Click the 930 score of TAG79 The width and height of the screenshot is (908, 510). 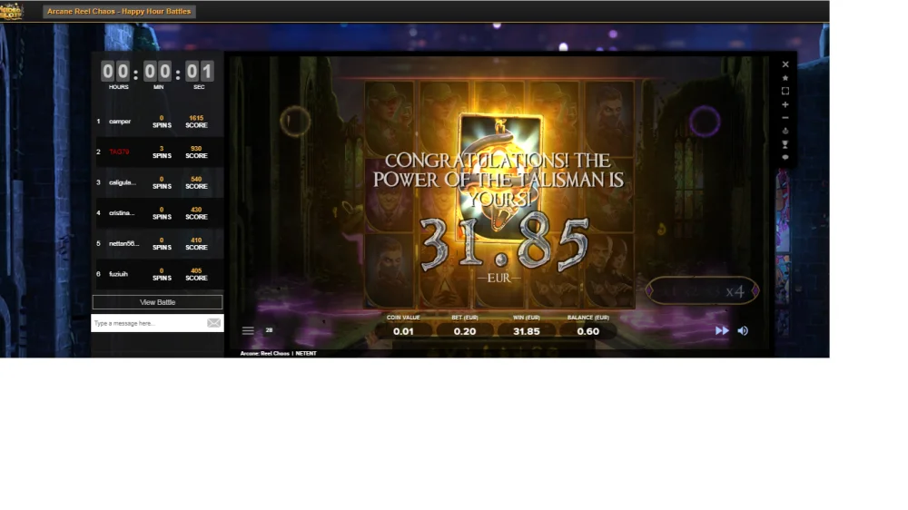[196, 149]
